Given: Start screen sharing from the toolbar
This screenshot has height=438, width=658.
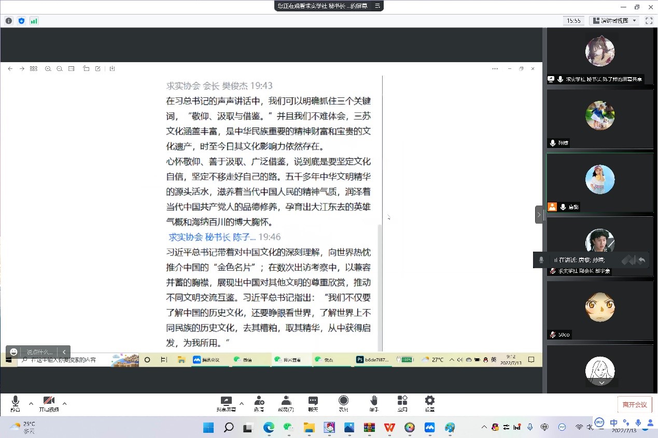Looking at the screenshot, I should pyautogui.click(x=226, y=402).
